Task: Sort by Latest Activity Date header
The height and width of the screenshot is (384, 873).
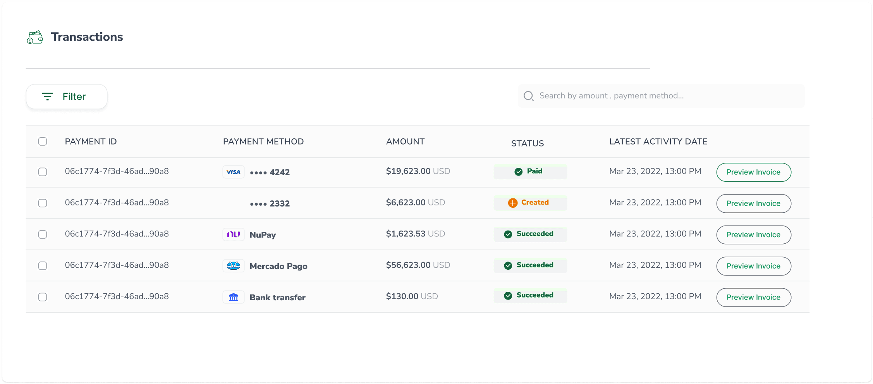Action: (x=658, y=142)
